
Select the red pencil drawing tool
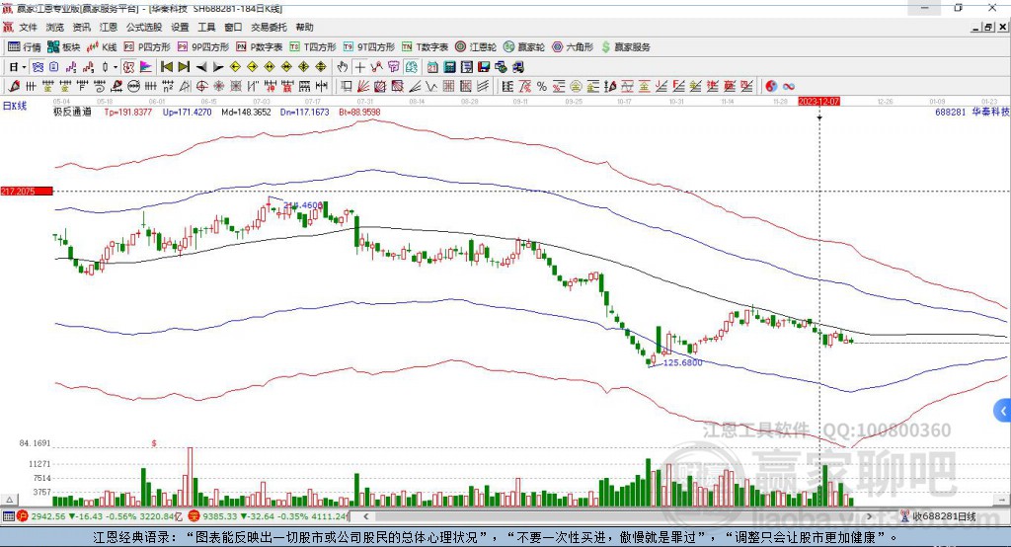(14, 87)
